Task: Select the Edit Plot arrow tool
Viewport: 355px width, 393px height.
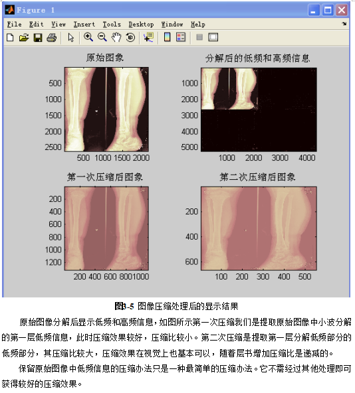Action: (x=70, y=38)
